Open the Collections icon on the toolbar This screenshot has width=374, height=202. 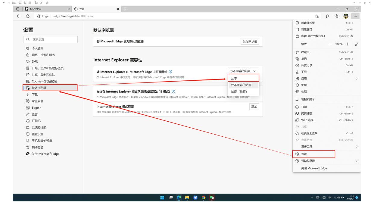point(336,16)
